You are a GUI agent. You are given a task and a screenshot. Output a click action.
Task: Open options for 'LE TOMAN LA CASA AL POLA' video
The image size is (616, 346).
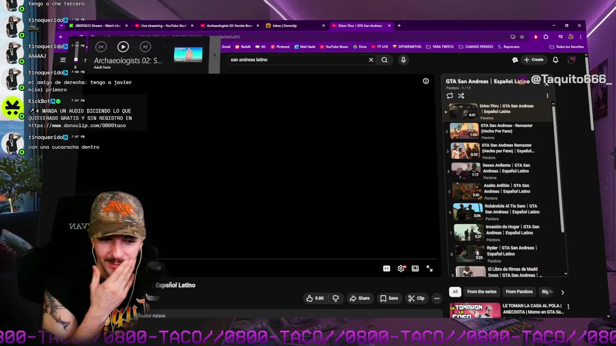point(568,307)
